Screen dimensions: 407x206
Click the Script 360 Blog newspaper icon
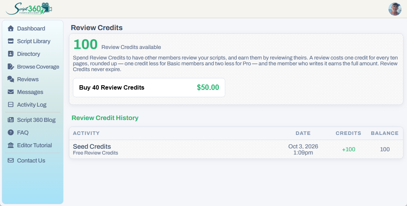pyautogui.click(x=11, y=120)
